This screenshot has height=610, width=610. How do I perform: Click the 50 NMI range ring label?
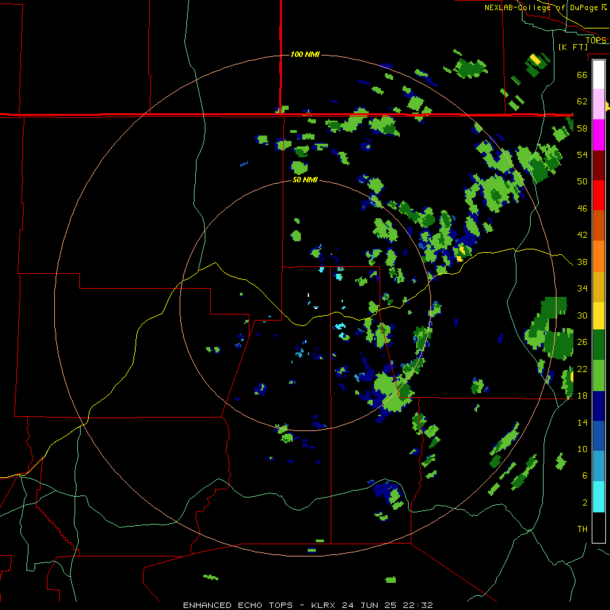(305, 180)
